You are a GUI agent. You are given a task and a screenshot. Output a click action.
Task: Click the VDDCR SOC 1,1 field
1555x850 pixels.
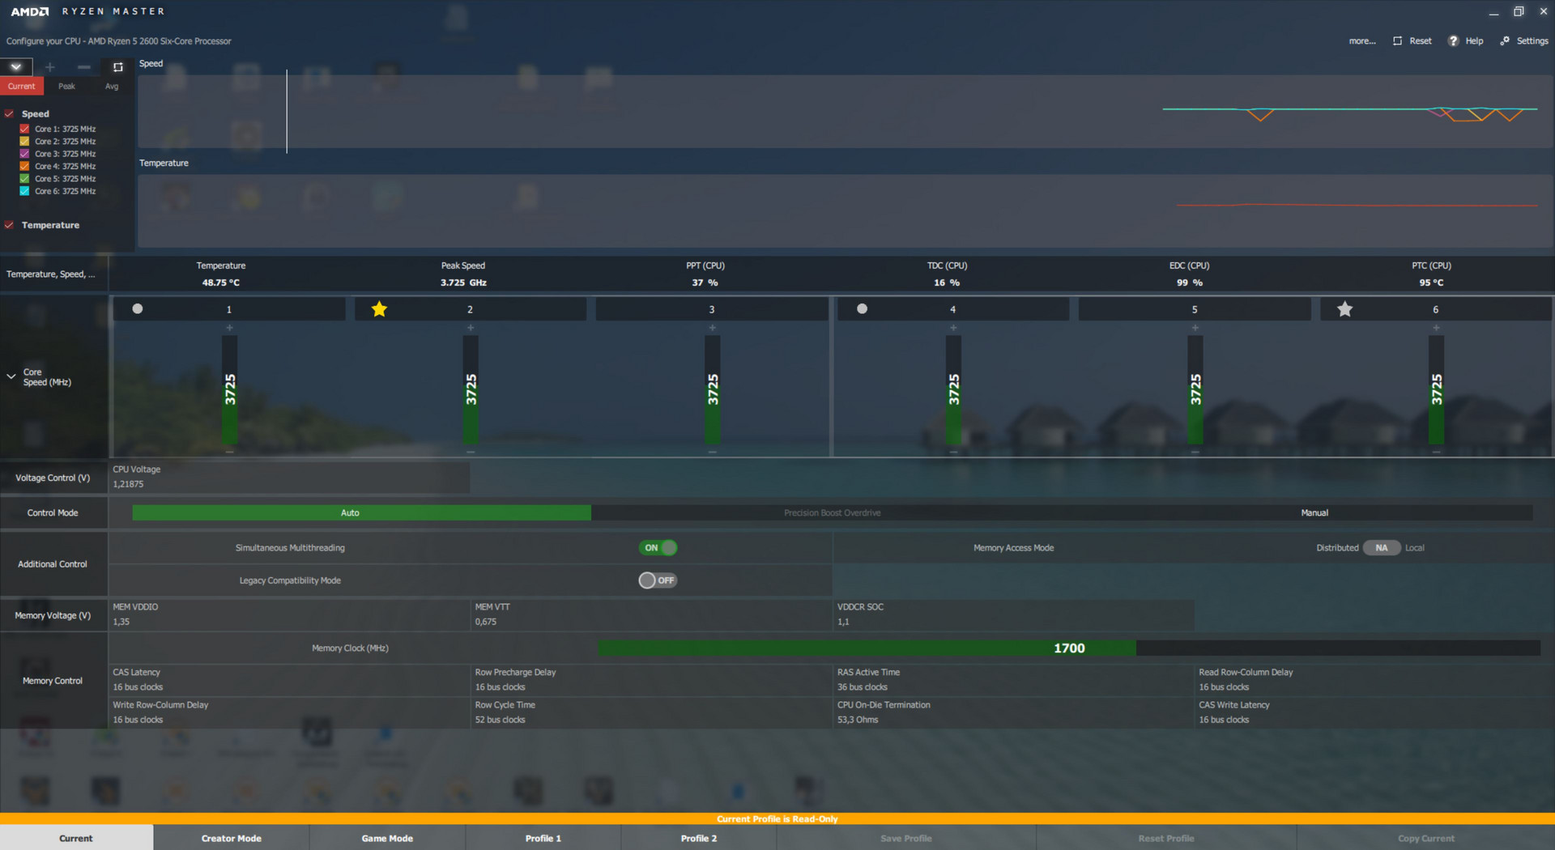[x=1014, y=614]
